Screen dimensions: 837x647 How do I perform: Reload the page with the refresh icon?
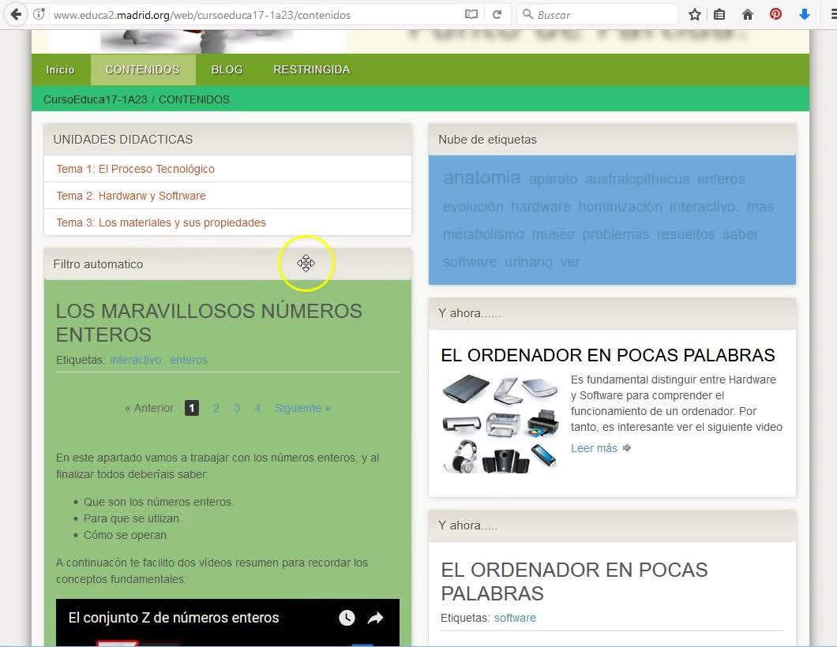point(497,14)
